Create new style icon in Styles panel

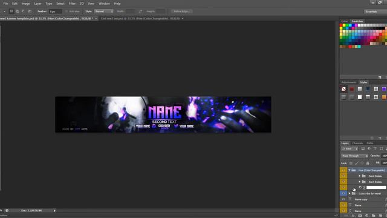[x=380, y=138]
